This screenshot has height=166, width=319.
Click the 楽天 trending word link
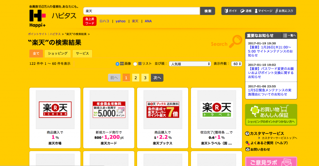(x=135, y=21)
